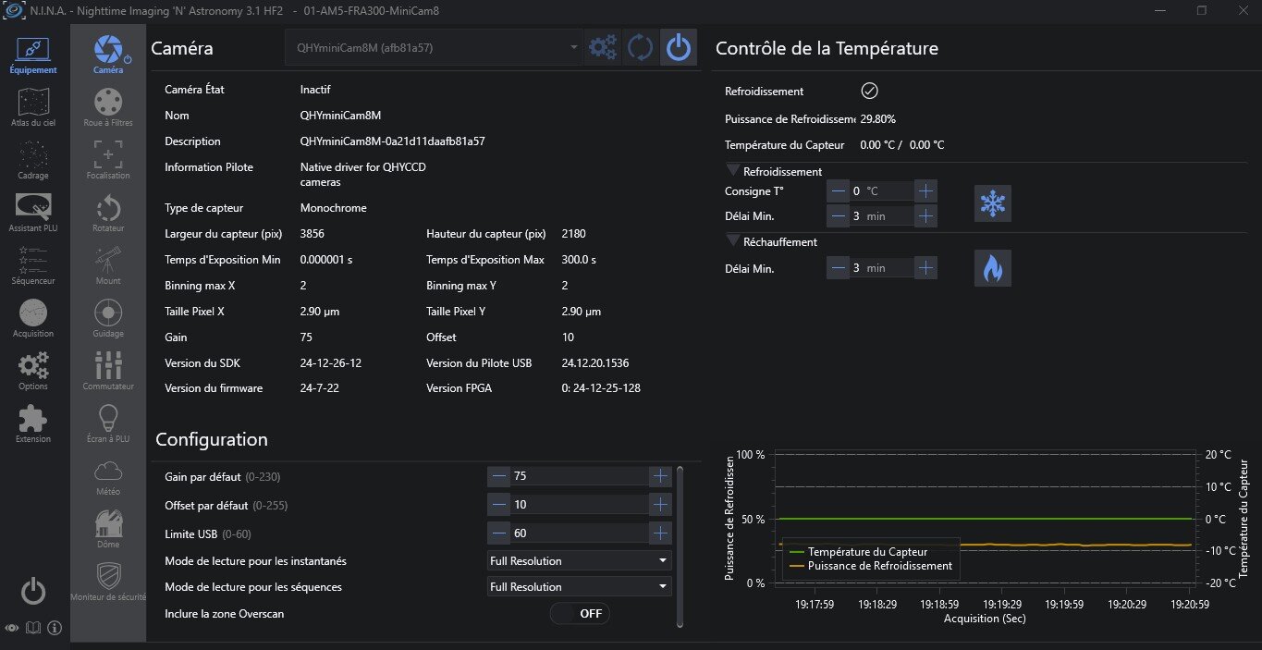Open the info about icon
Screen dimensions: 1262x650
[x=55, y=628]
